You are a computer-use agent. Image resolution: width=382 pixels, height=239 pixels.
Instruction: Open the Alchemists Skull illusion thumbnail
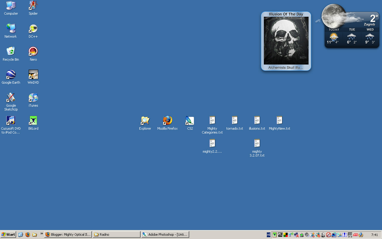pyautogui.click(x=286, y=41)
